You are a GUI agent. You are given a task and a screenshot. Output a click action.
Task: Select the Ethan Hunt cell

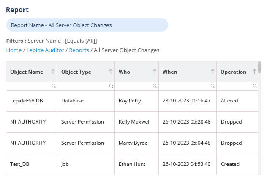pyautogui.click(x=136, y=164)
